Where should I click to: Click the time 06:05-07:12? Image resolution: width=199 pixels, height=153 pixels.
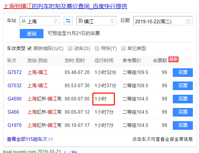[x=77, y=112]
